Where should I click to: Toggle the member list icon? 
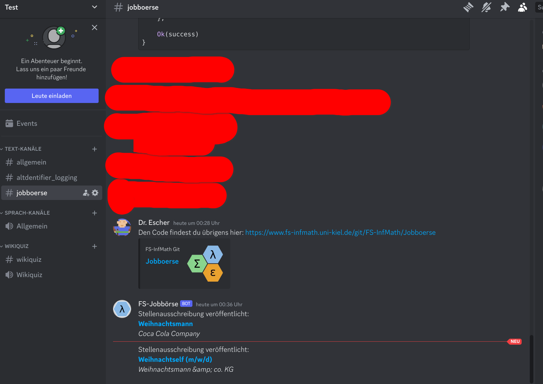pyautogui.click(x=523, y=7)
